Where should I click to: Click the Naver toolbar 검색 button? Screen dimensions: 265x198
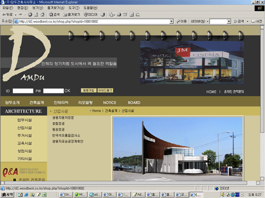click(239, 22)
